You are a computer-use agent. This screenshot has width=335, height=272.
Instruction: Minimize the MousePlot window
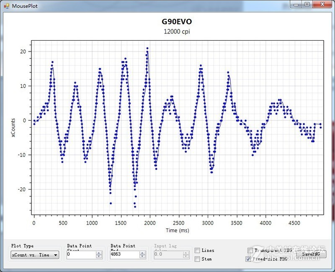296,5
